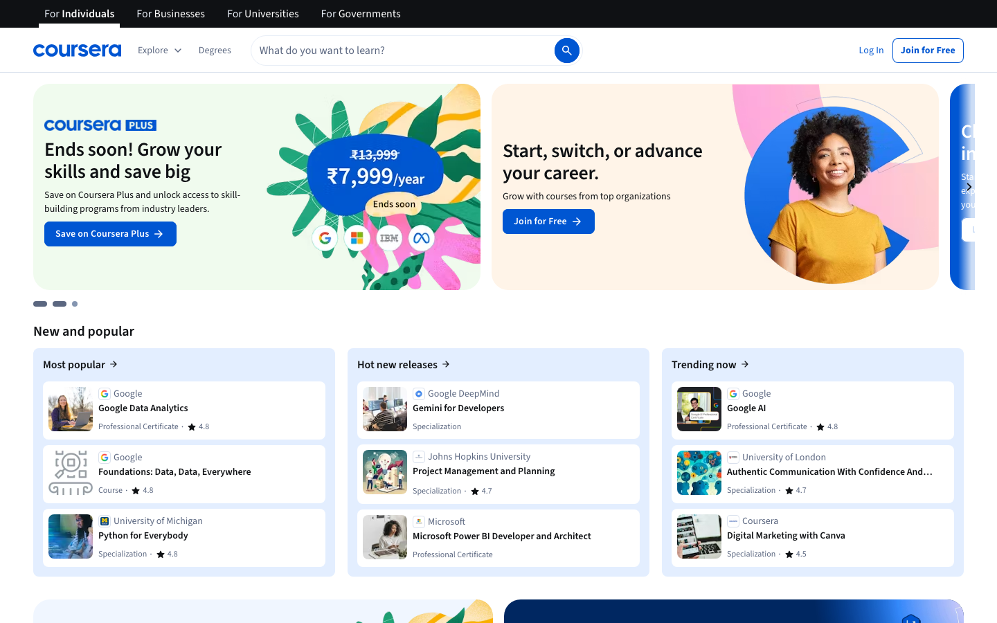
Task: Switch to For Individuals tab
Action: point(79,14)
